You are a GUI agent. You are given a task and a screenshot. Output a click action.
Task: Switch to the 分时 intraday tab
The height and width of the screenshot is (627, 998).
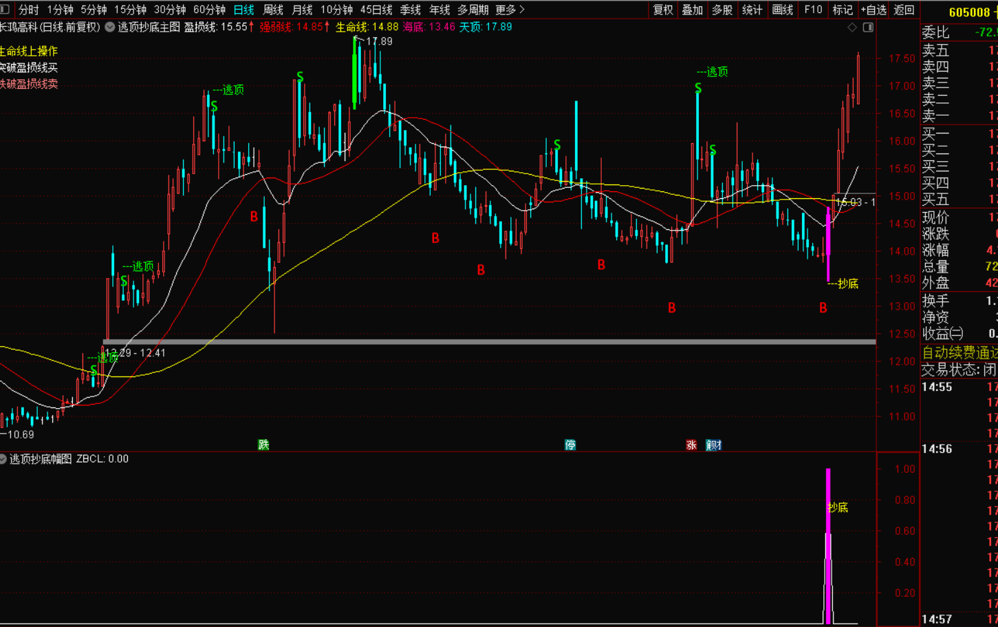point(28,10)
